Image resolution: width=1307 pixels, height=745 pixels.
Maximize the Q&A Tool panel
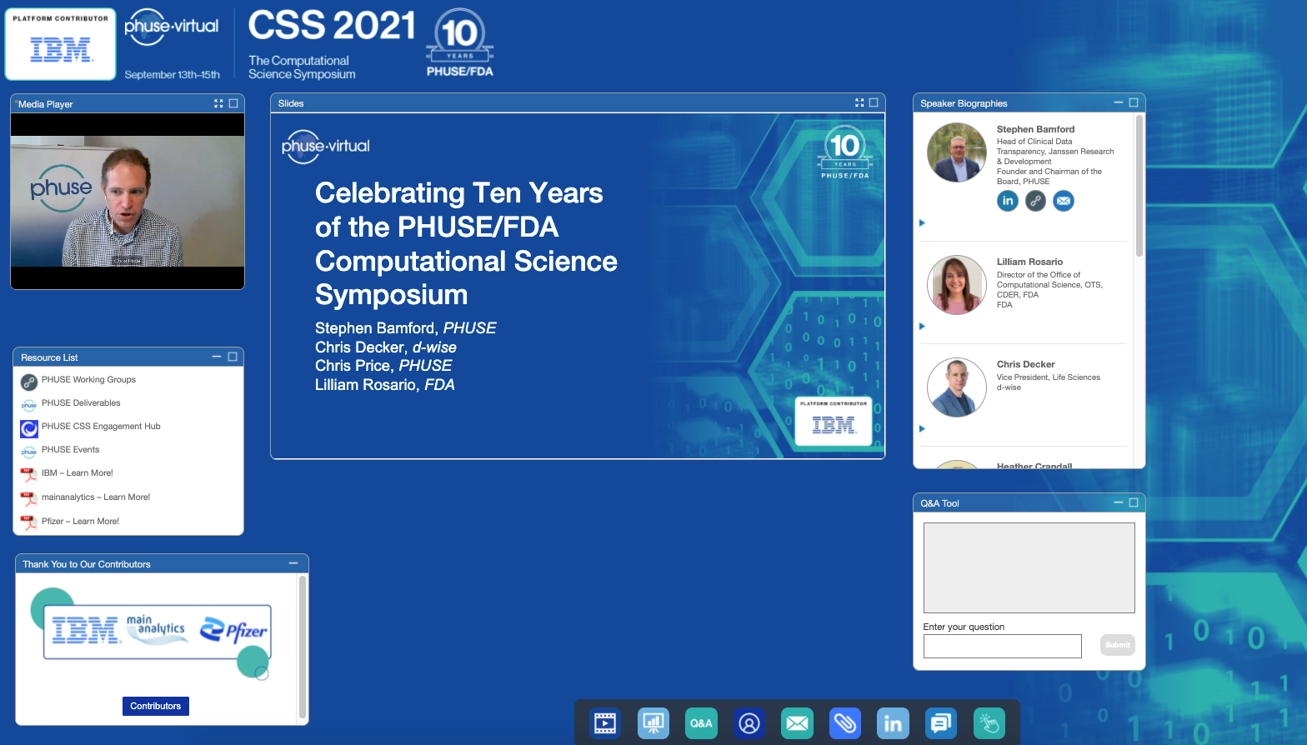(x=1134, y=502)
